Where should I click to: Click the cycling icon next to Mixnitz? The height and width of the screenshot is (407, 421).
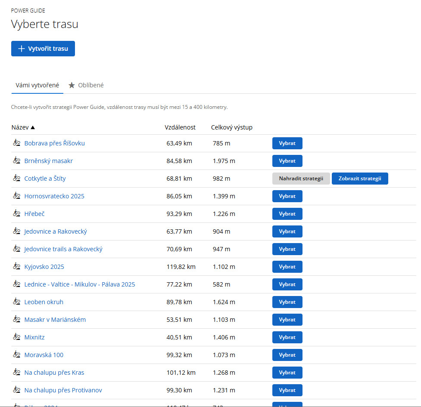point(17,337)
